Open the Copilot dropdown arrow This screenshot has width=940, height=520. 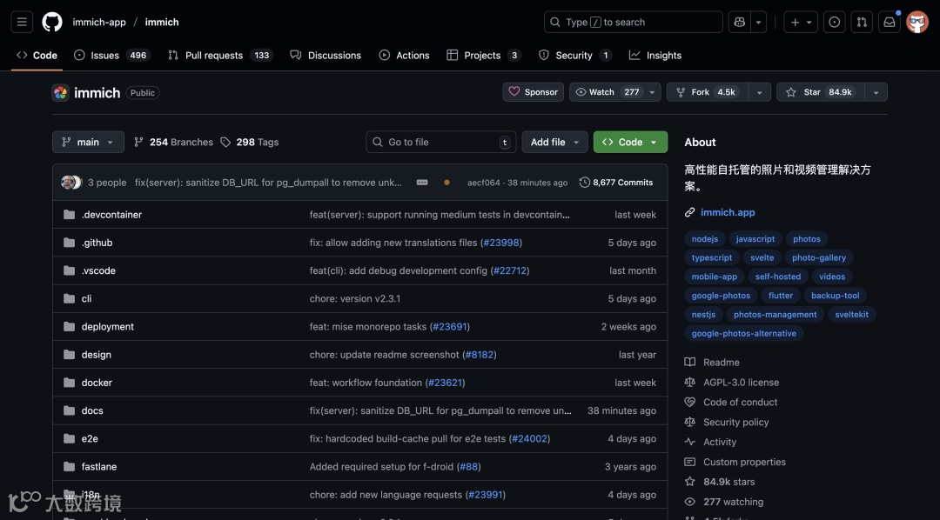pyautogui.click(x=758, y=22)
